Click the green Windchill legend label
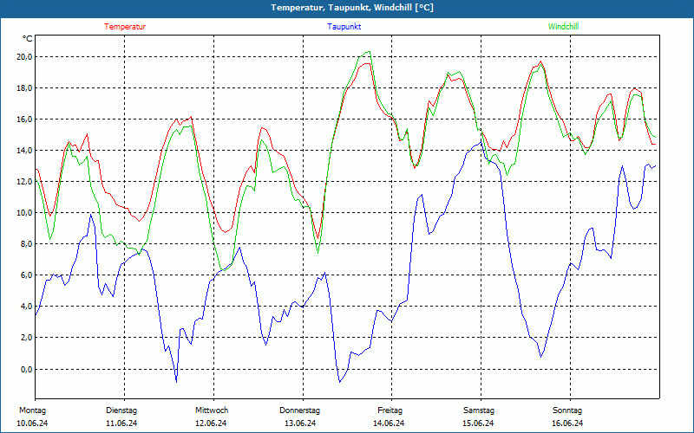Viewport: 694px width, 433px height. [x=563, y=27]
